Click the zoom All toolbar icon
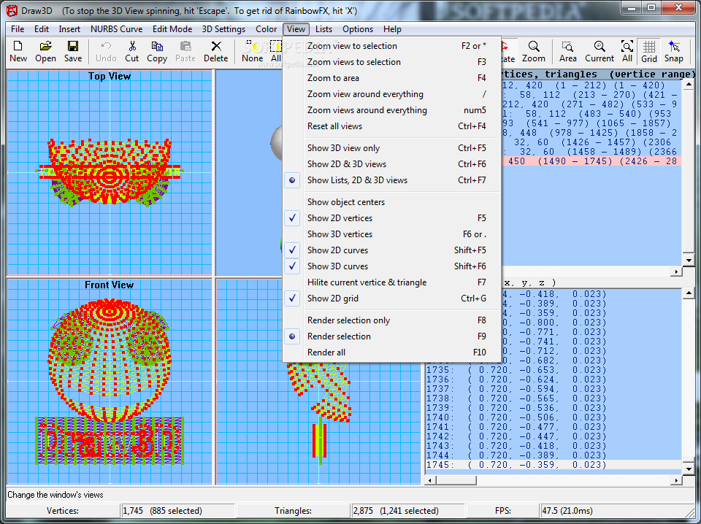 627,51
